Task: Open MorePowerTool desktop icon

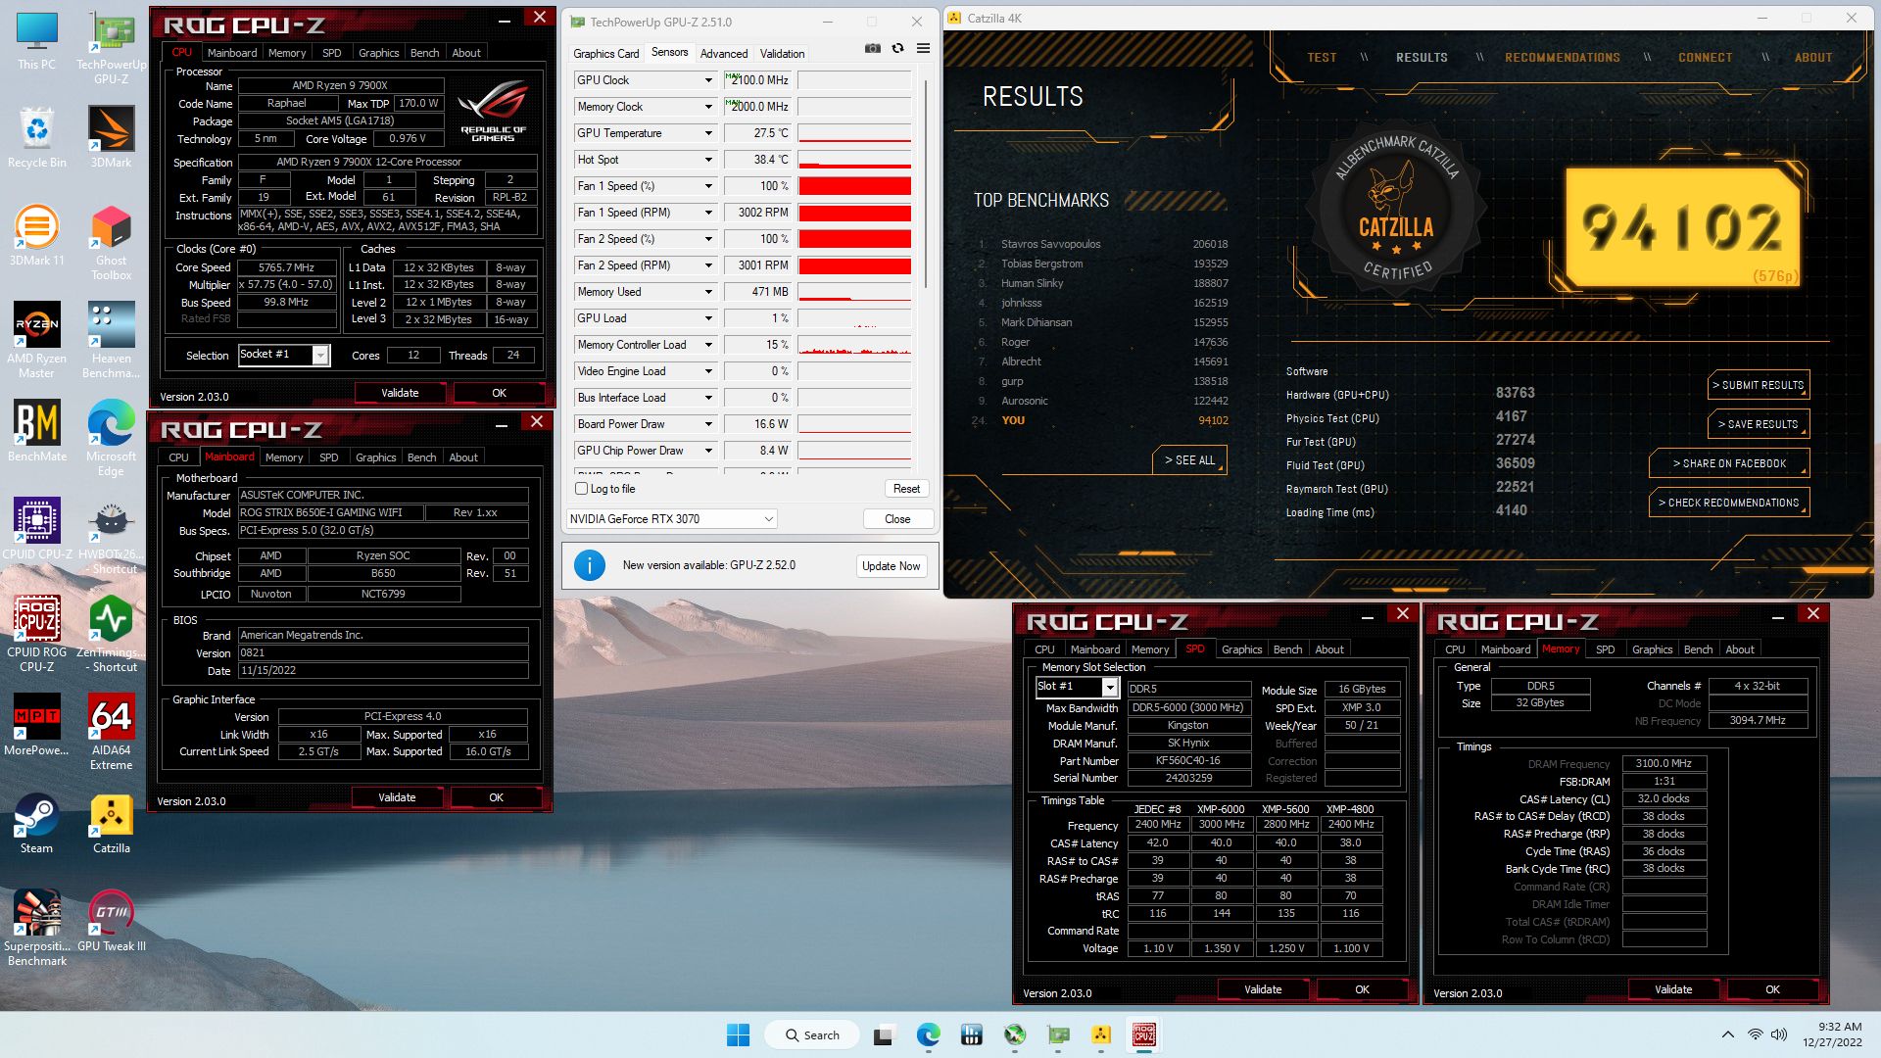Action: tap(36, 726)
